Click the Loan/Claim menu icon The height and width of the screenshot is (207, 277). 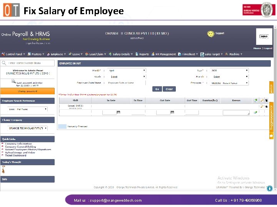click(87, 54)
